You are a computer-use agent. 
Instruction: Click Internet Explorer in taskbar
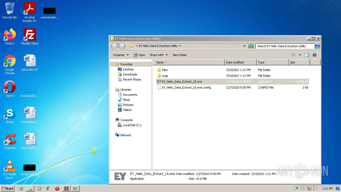coord(21,189)
